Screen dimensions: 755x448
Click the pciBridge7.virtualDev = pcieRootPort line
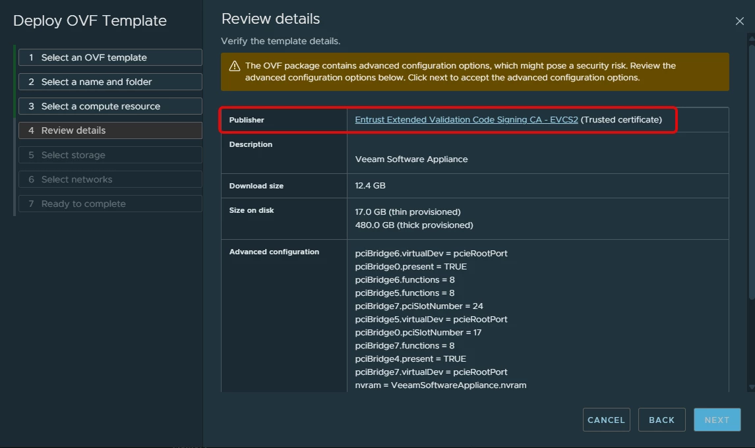pos(431,372)
